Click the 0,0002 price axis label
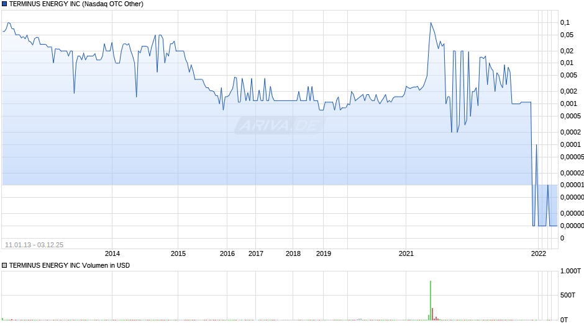The image size is (584, 326). tap(570, 133)
